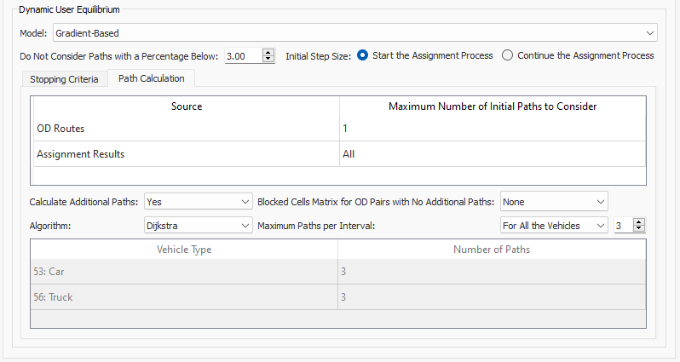Edit the Assignment Results 'All' cell
The image size is (680, 362).
492,154
